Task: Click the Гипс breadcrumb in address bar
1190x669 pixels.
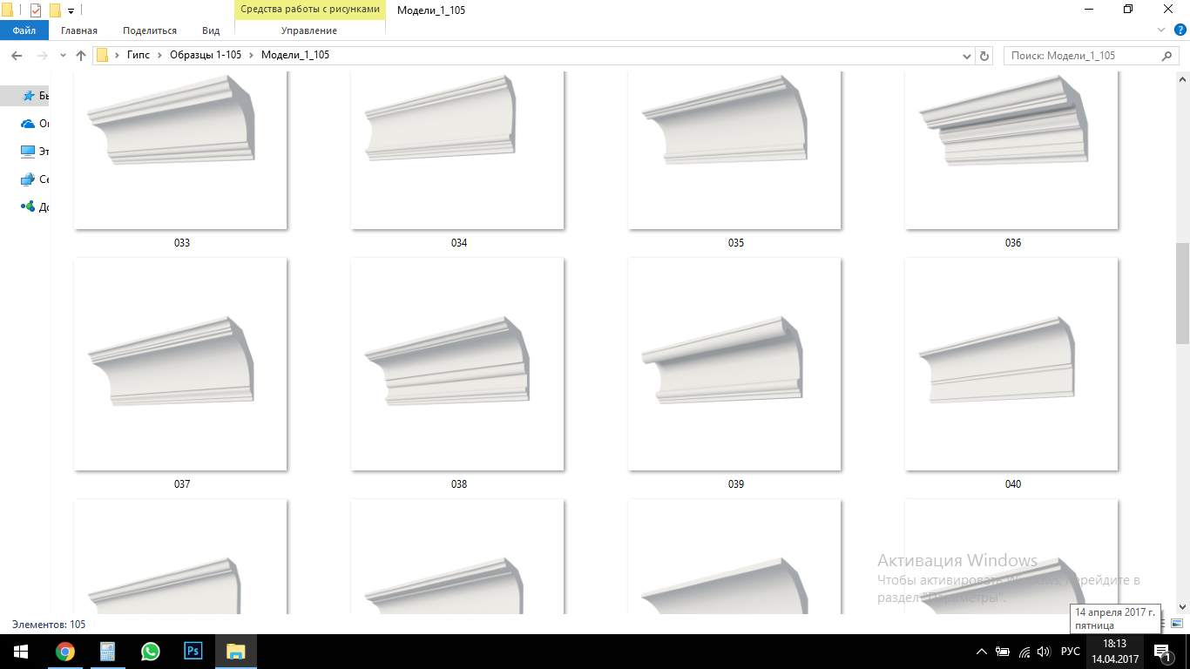Action: (x=138, y=55)
